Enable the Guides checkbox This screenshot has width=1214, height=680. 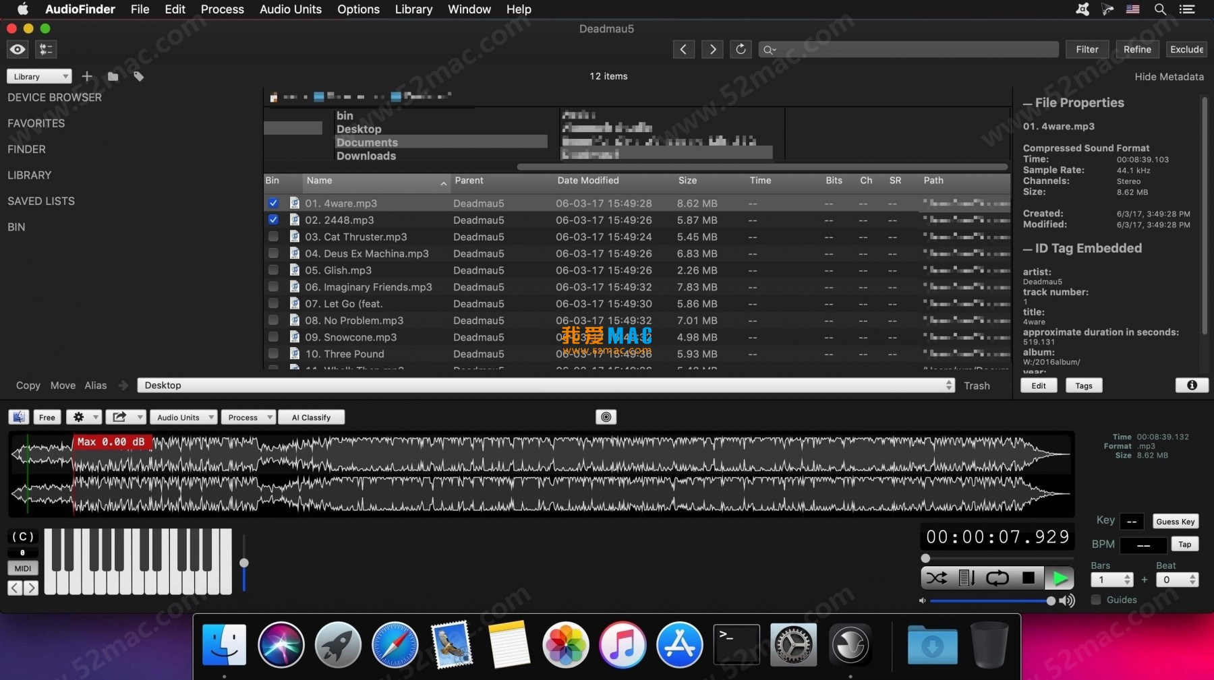click(1097, 600)
